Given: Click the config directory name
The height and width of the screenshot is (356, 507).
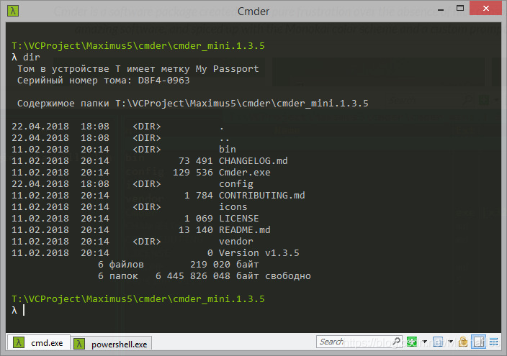Looking at the screenshot, I should click(236, 184).
